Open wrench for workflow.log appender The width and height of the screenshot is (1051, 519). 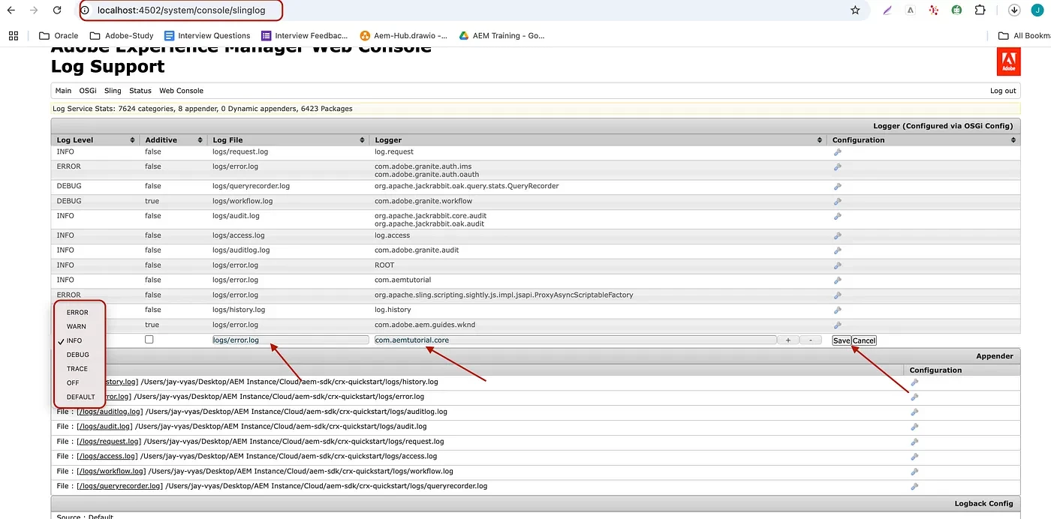[x=914, y=472]
